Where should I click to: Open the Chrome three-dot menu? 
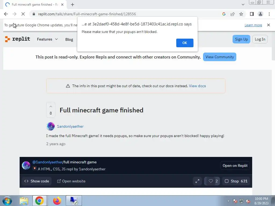click(x=269, y=14)
